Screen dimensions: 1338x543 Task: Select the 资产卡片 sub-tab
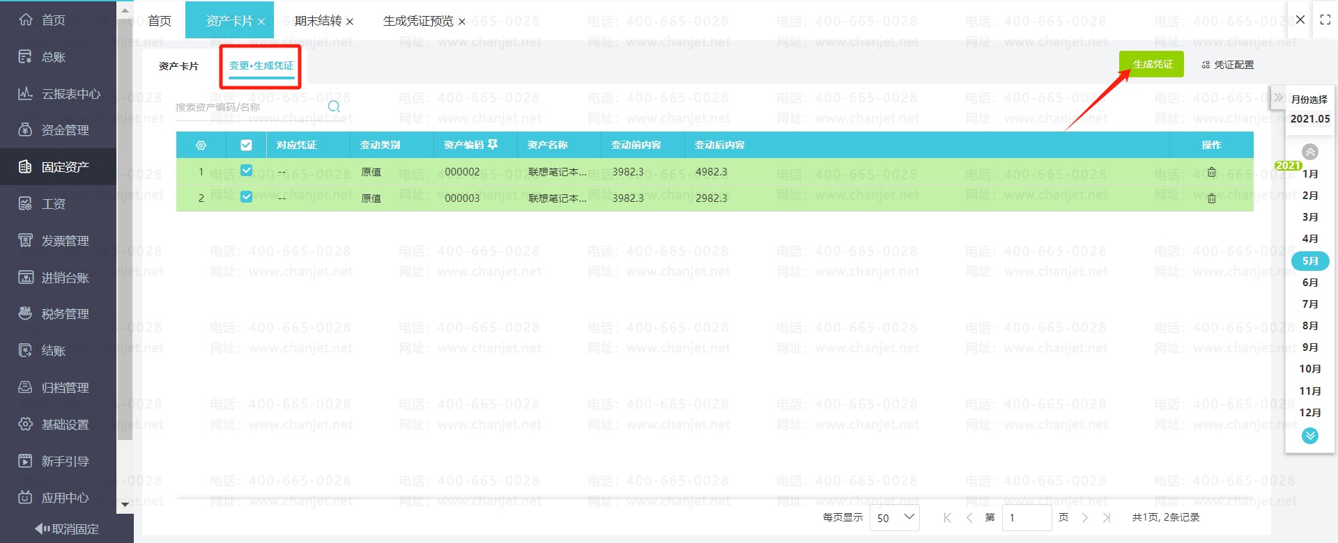coord(178,66)
